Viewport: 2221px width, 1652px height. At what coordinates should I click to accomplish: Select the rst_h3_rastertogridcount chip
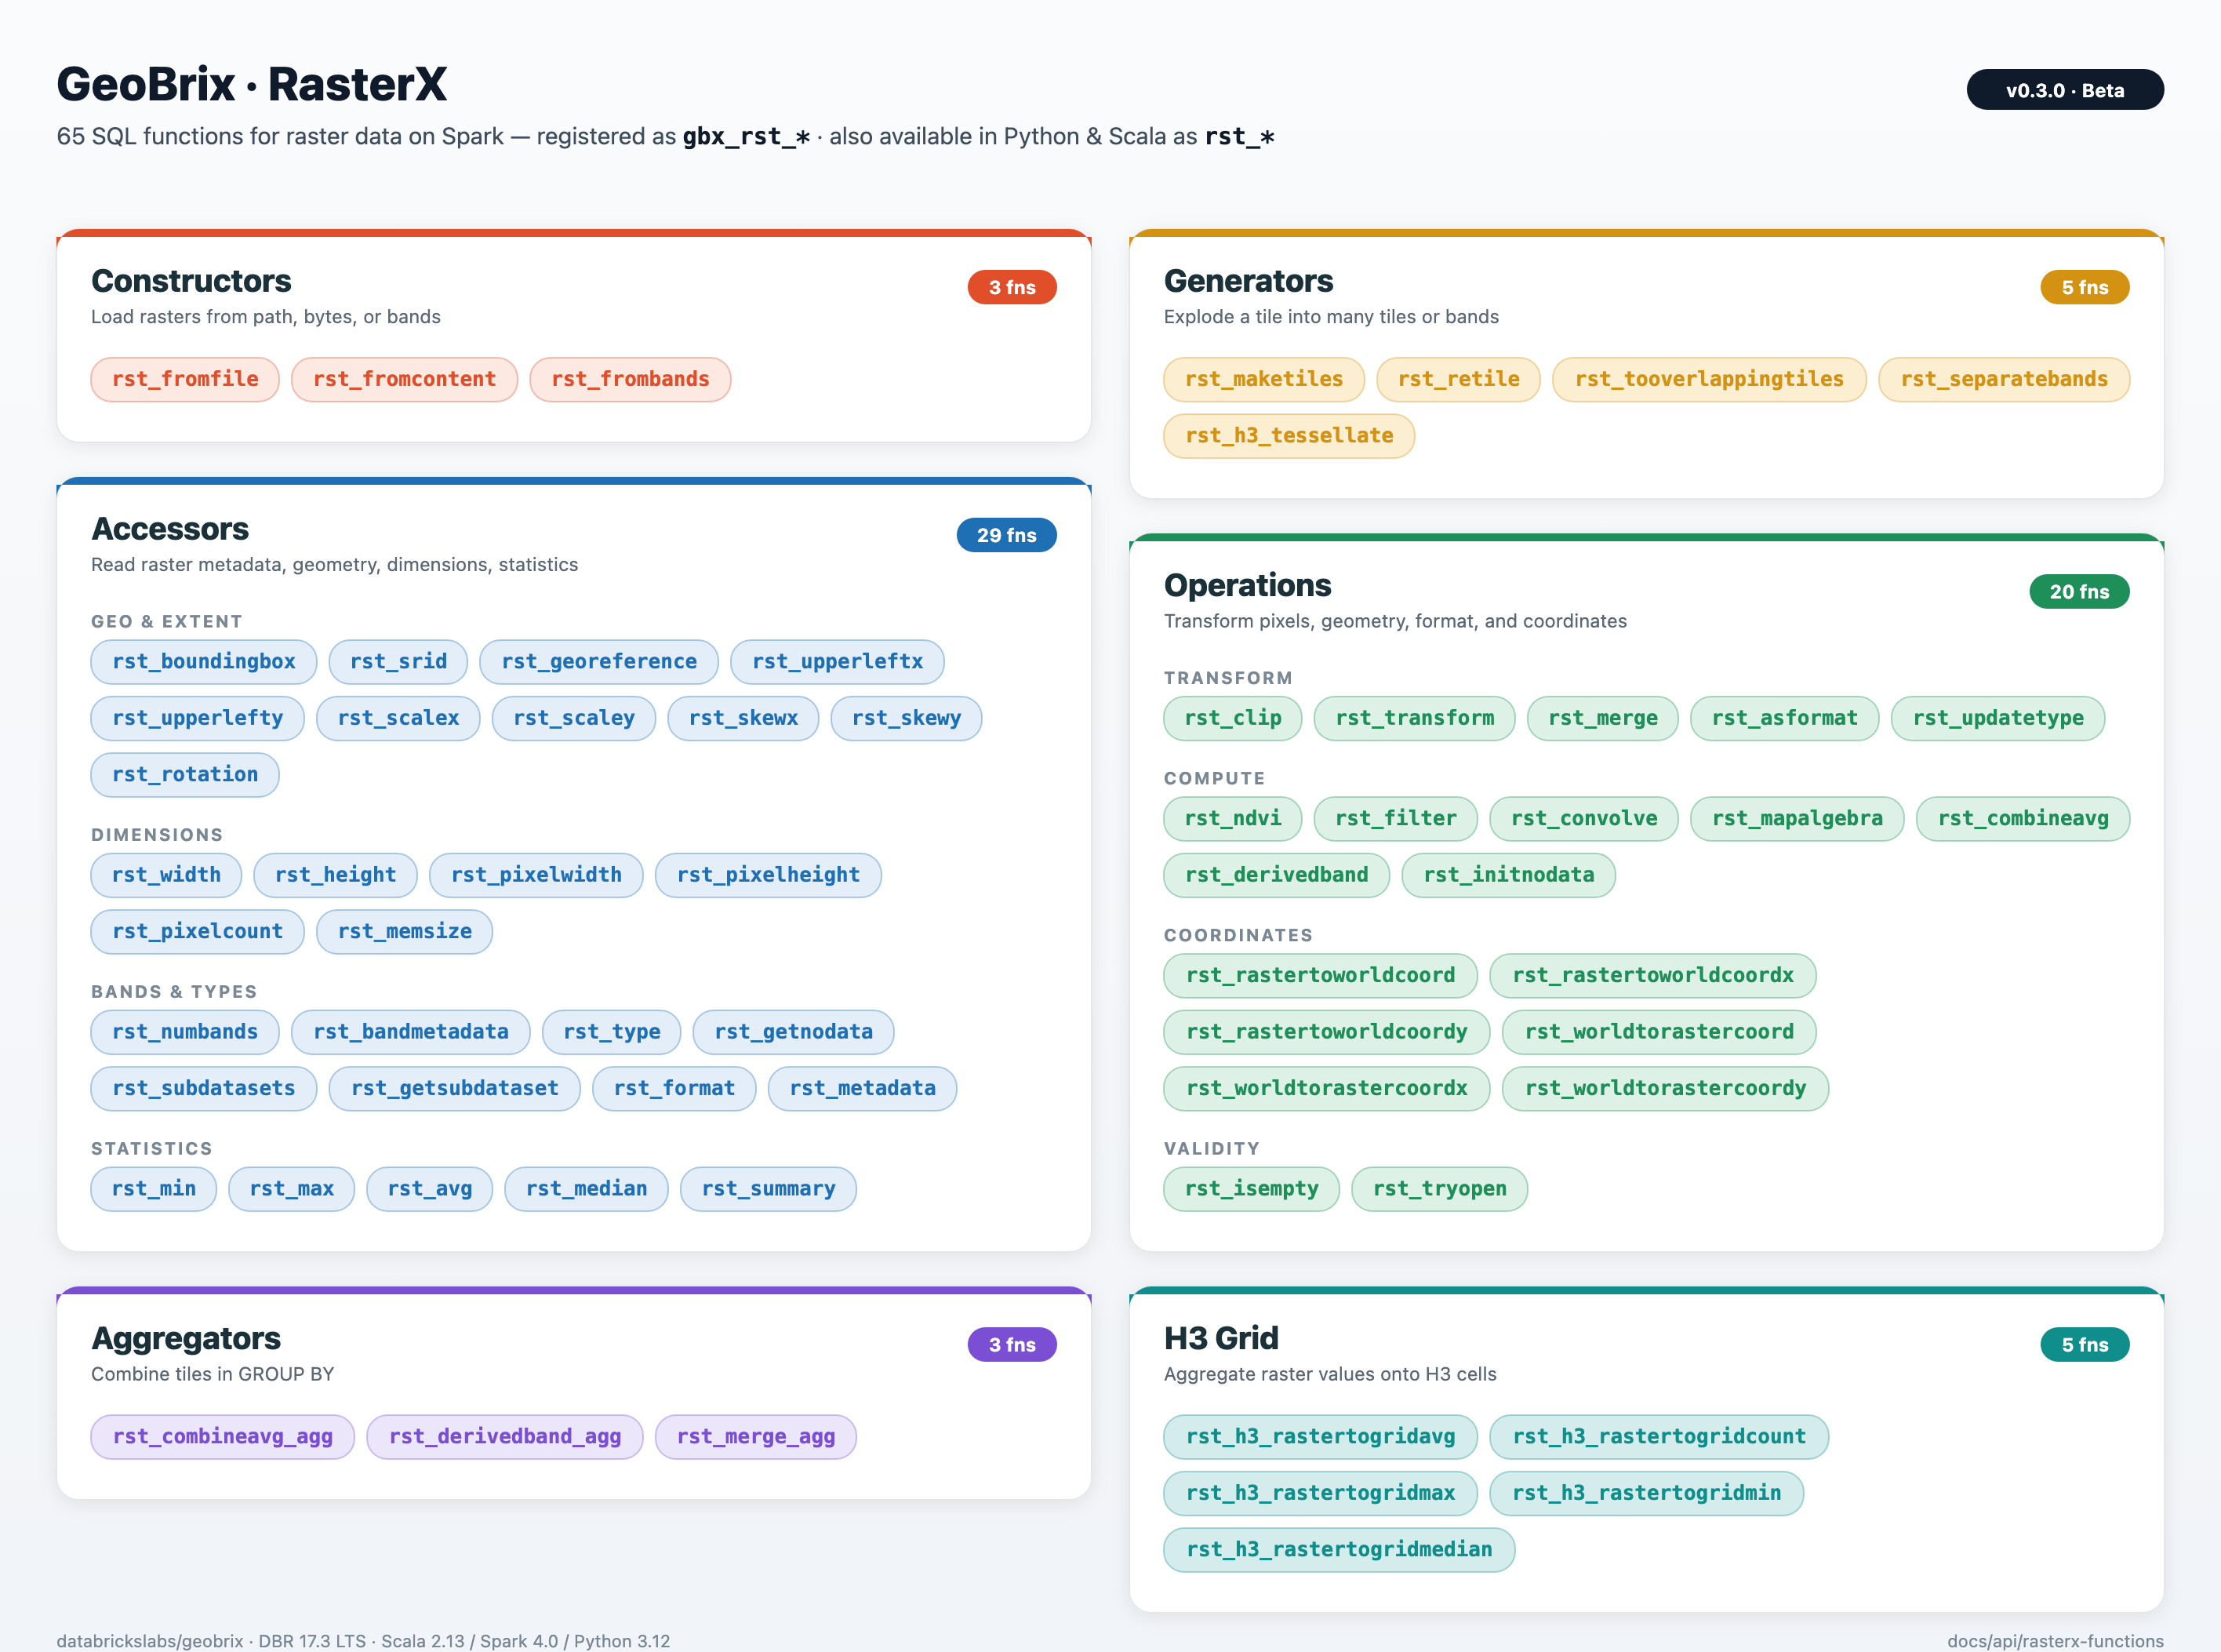(1659, 1437)
